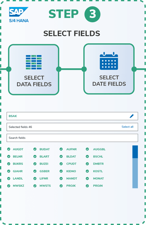Click the light blue scrollbar track
Image resolution: width=146 pixels, height=225 pixels.
[135, 173]
